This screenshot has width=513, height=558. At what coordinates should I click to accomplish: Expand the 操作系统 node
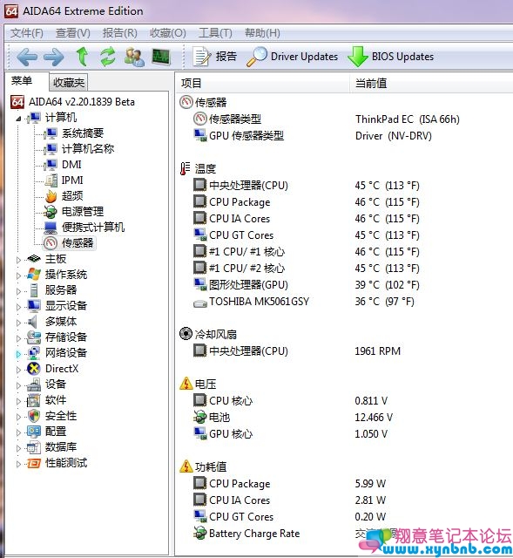point(18,276)
